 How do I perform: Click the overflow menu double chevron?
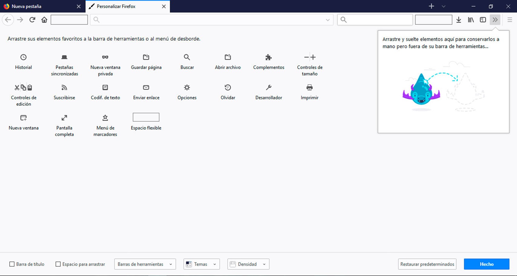495,20
